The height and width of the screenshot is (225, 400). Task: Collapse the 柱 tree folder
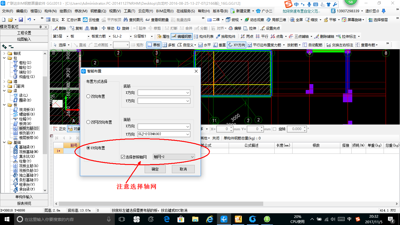(x=4, y=58)
